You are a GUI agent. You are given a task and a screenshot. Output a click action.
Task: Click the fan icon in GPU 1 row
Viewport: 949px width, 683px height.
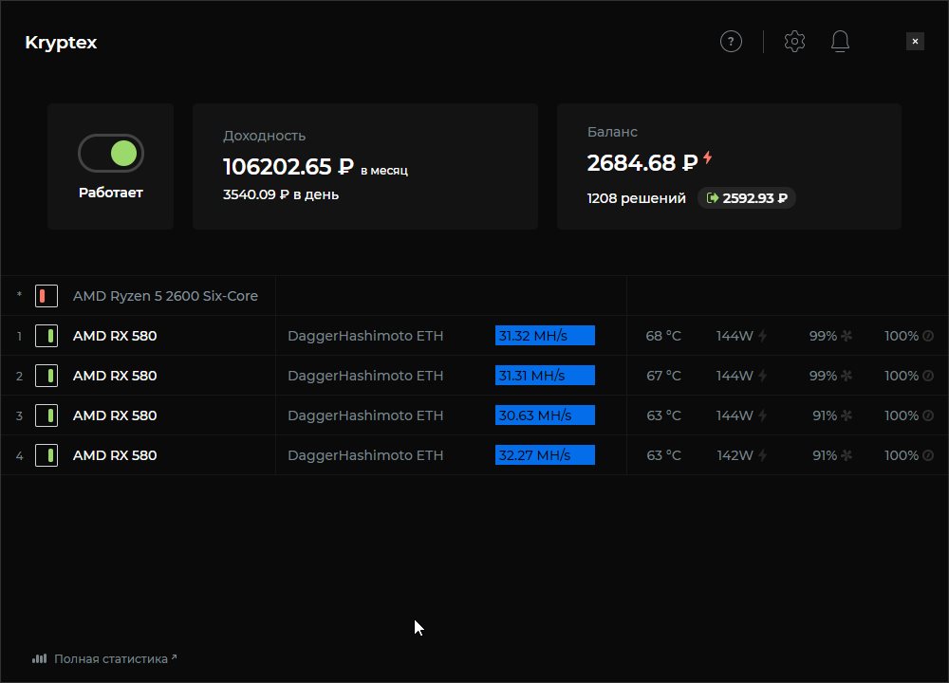click(x=847, y=336)
